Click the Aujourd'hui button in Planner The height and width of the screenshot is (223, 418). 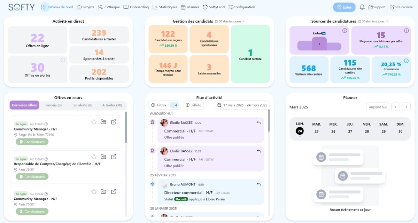pos(378,107)
